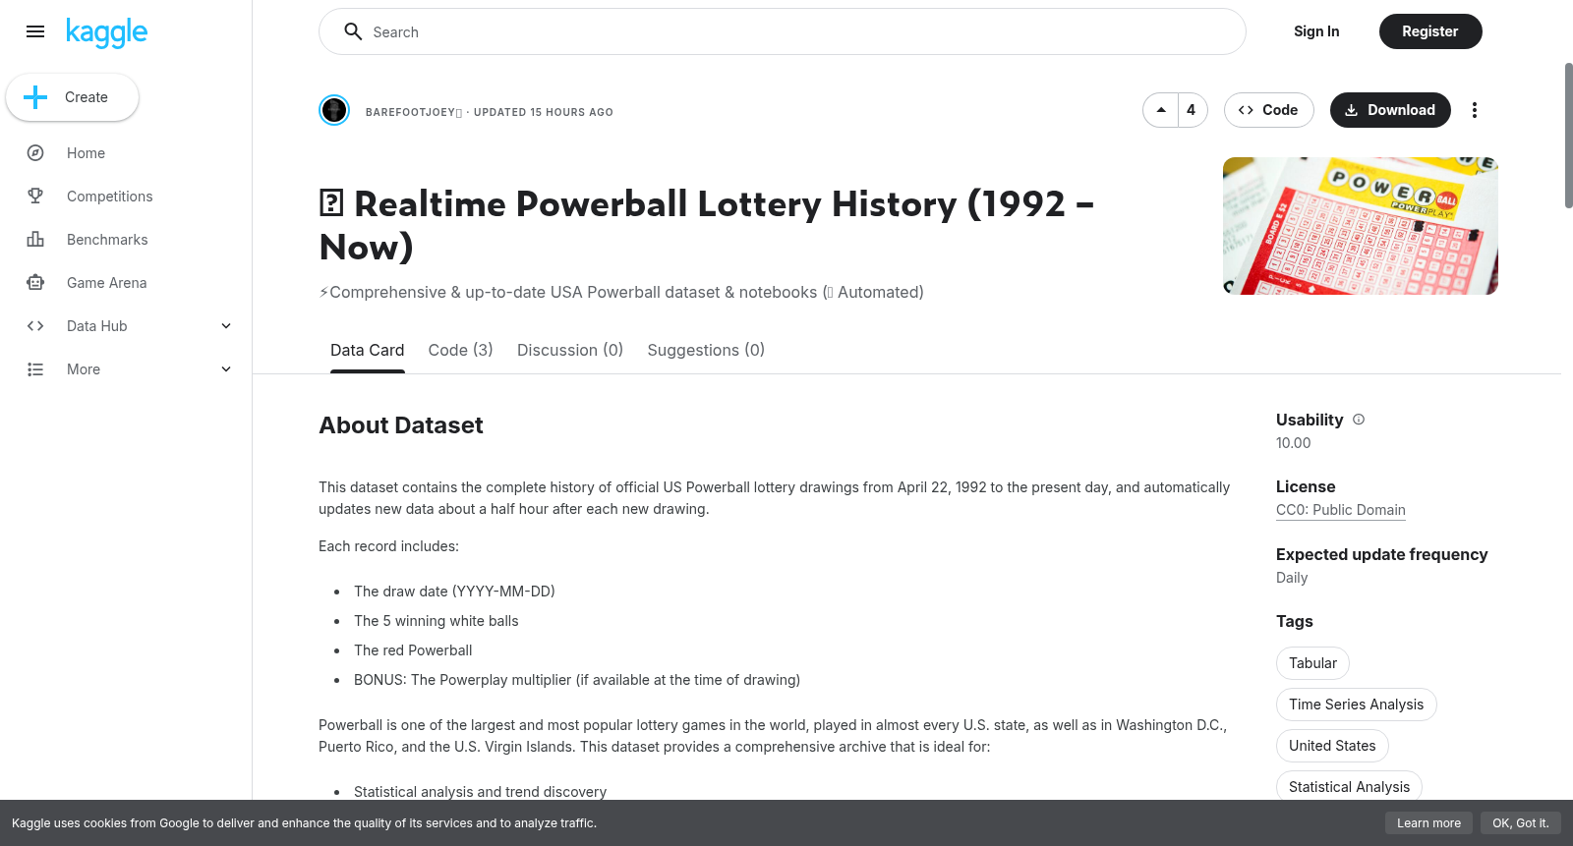
Task: Select the Tabular tag
Action: [x=1313, y=663]
